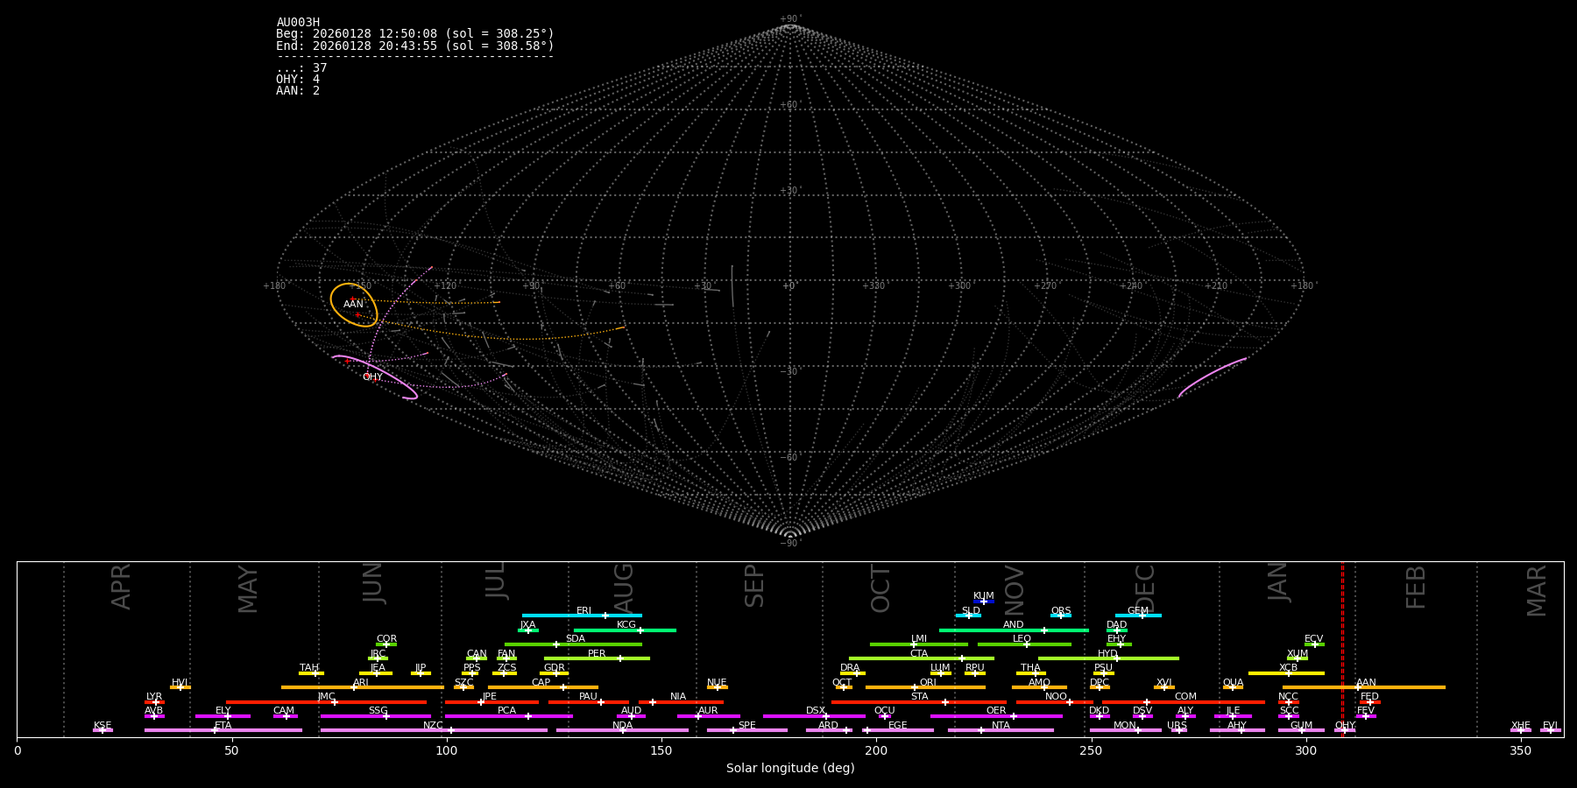This screenshot has width=1577, height=788.
Task: Click the XHE shower label
Action: (x=1521, y=726)
